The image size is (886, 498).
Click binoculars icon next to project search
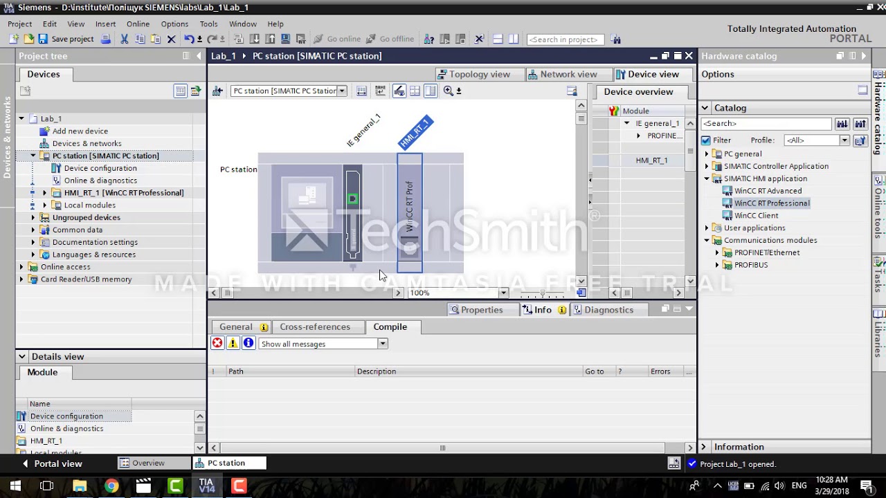616,39
